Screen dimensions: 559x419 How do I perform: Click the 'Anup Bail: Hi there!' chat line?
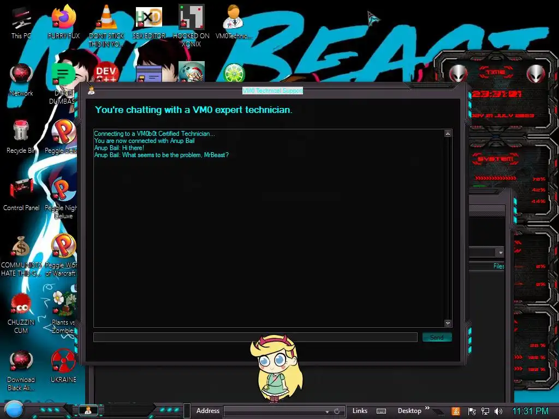pyautogui.click(x=119, y=148)
